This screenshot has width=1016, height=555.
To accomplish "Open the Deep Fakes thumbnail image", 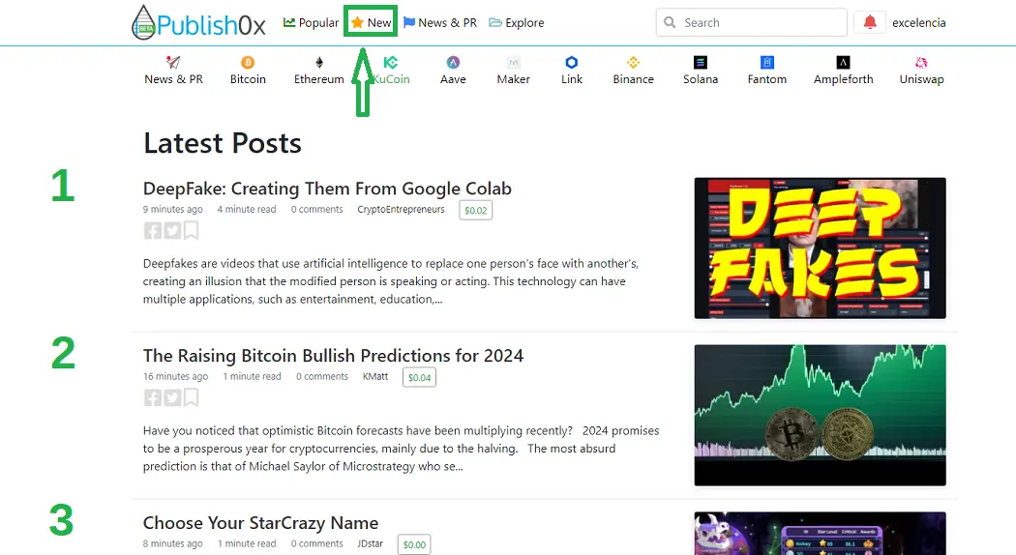I will [820, 248].
